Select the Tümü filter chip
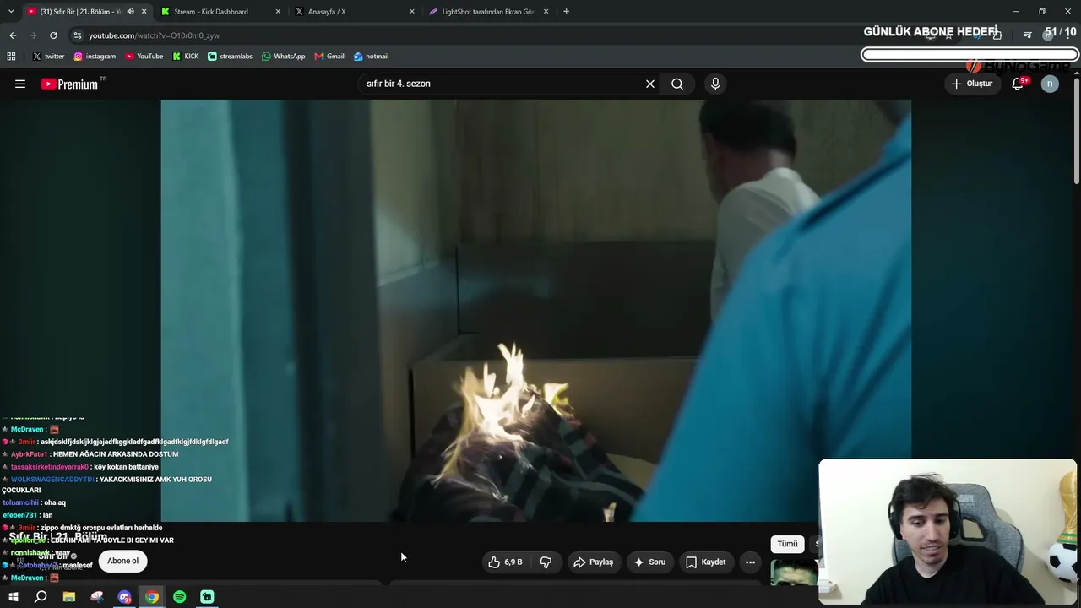1081x608 pixels. (787, 544)
